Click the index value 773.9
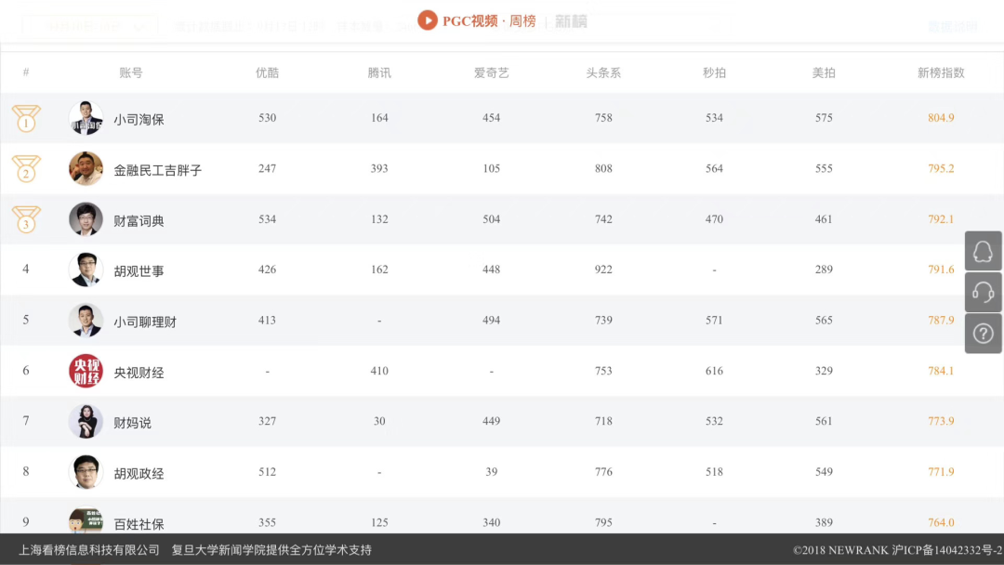This screenshot has width=1004, height=565. [941, 421]
